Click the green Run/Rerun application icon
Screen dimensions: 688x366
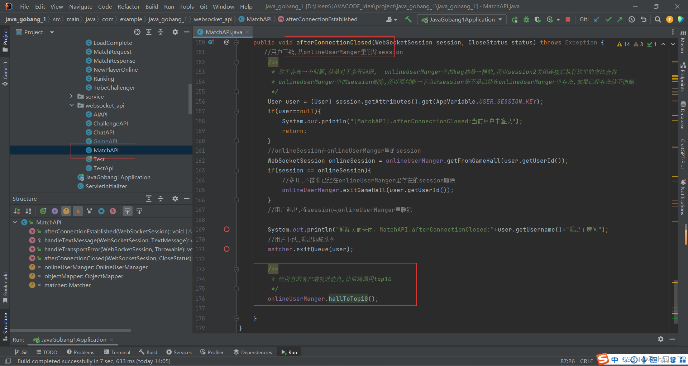point(515,19)
